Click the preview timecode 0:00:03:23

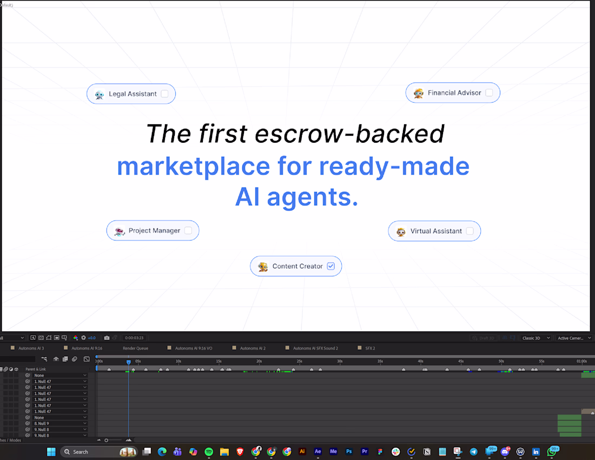tap(134, 338)
